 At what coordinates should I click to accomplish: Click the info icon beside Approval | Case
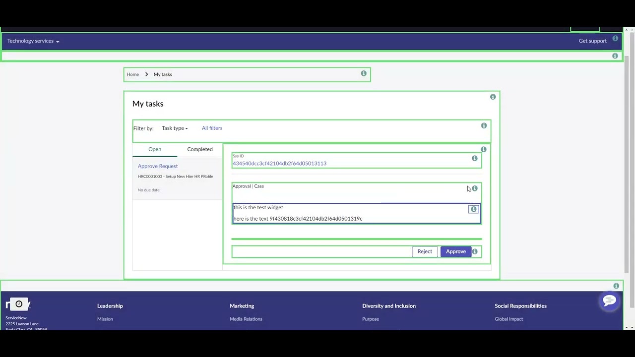pos(474,188)
